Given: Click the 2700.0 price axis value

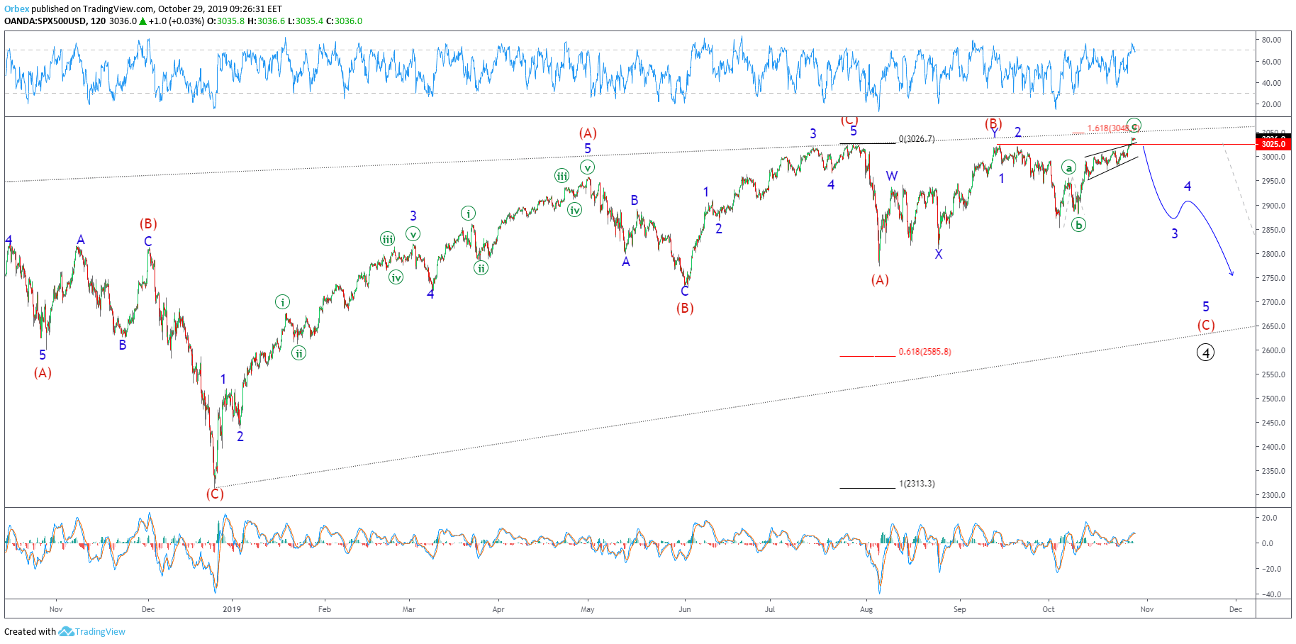Looking at the screenshot, I should [1273, 302].
